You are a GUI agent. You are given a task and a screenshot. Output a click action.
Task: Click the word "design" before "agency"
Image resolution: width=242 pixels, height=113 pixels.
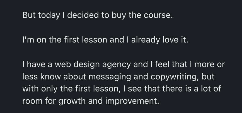[86, 65]
